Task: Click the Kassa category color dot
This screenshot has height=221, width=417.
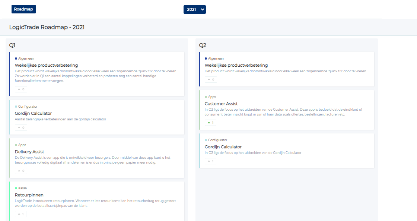Action: [x=16, y=188]
